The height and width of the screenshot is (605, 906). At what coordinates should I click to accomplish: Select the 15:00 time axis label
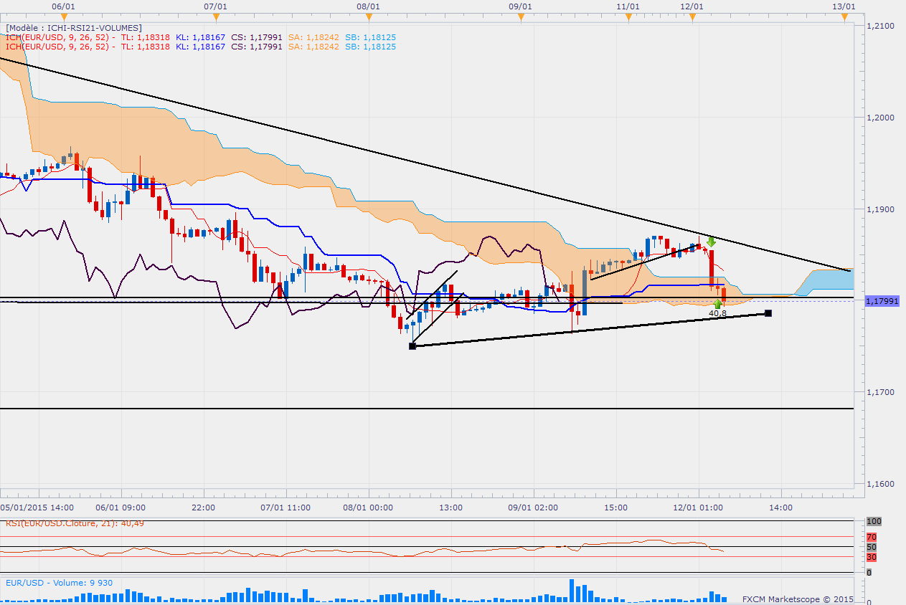tap(615, 508)
